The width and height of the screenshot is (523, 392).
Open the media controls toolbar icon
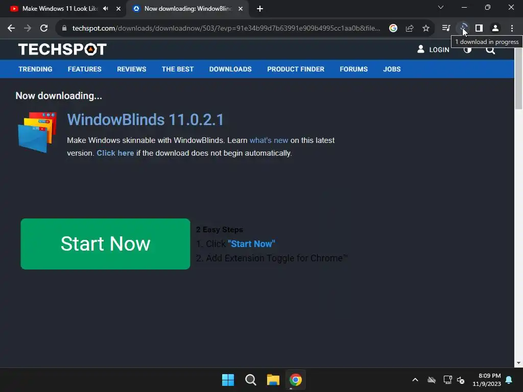coord(446,29)
